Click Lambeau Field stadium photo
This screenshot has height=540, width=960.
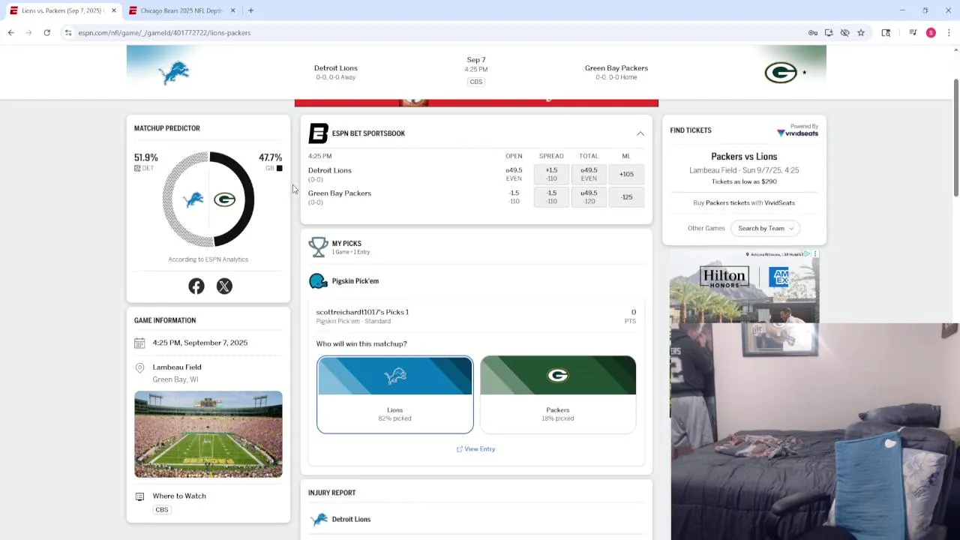[208, 434]
